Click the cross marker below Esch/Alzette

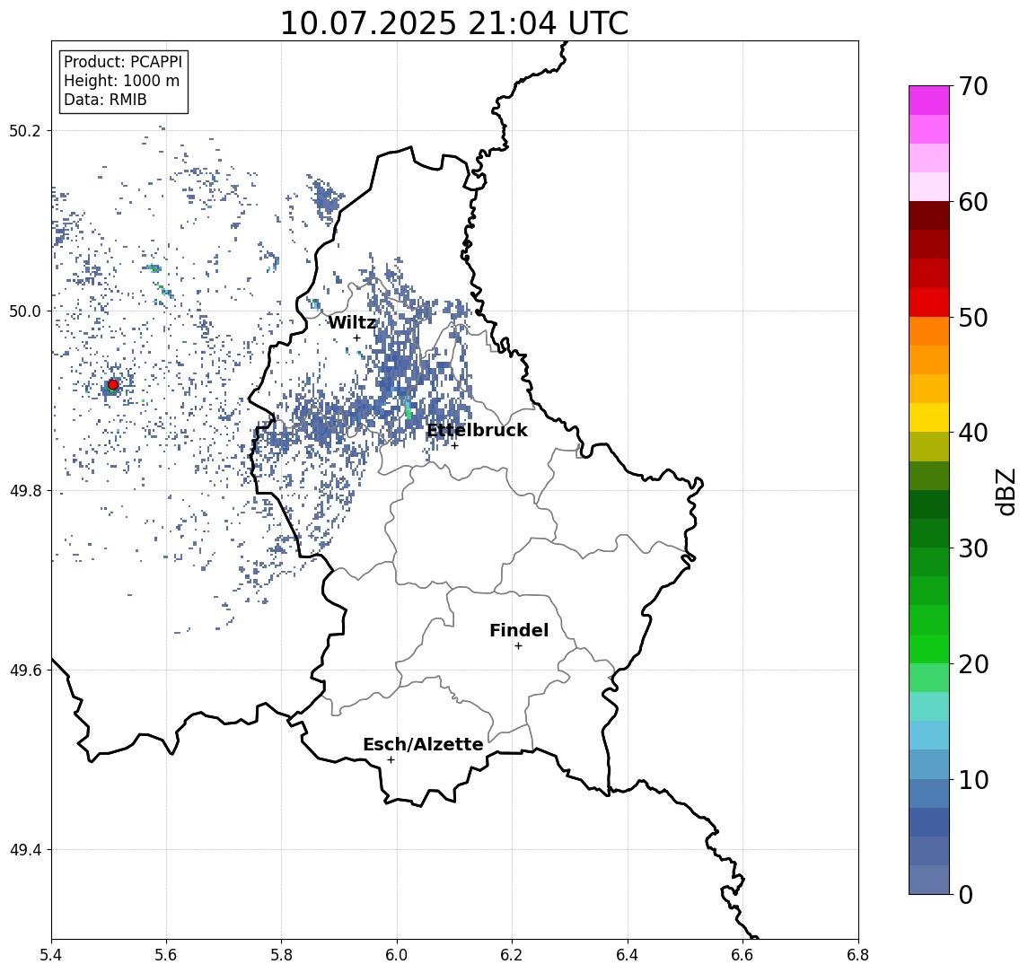[x=391, y=760]
